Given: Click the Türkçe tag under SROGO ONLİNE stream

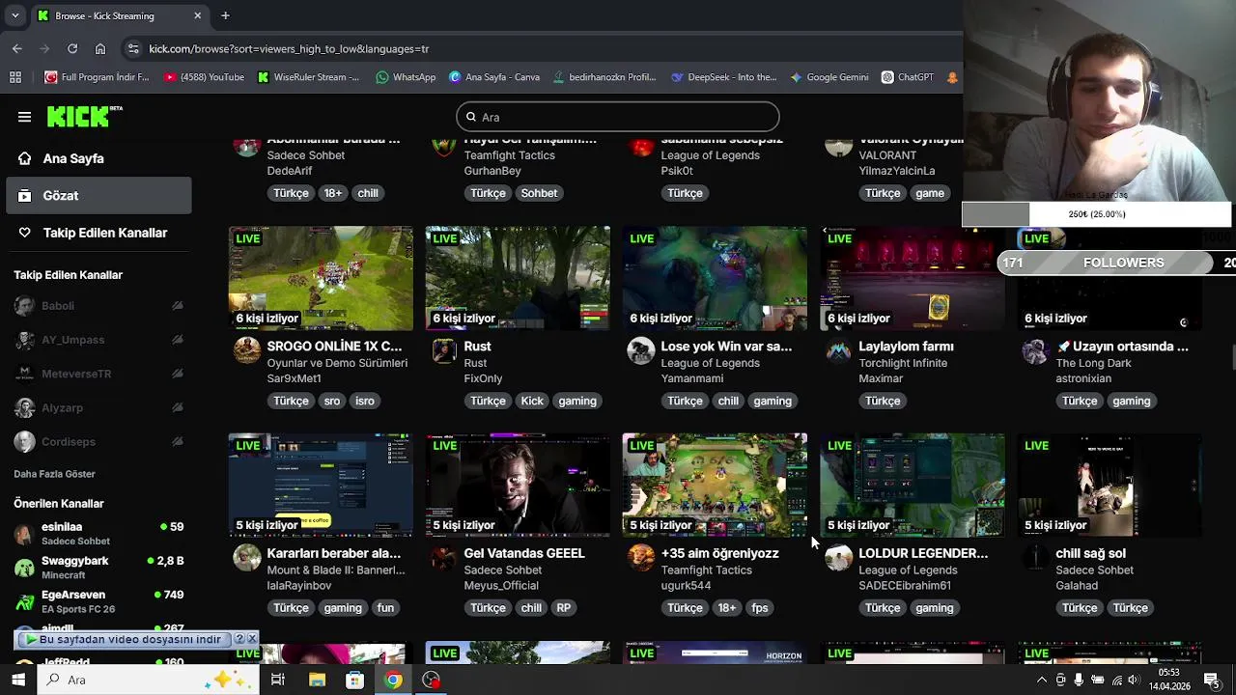Looking at the screenshot, I should 291,401.
